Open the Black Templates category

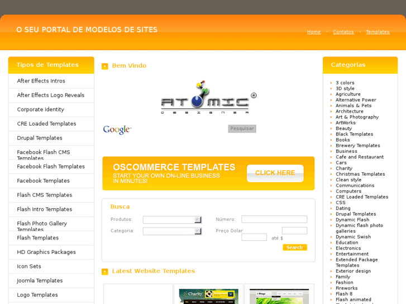[x=355, y=134]
